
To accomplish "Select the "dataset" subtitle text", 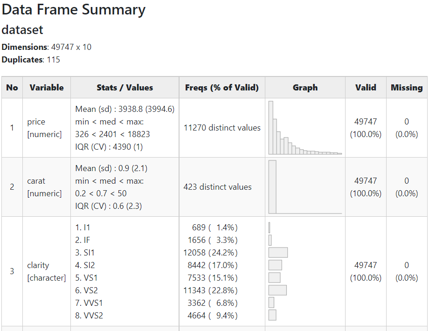I will pyautogui.click(x=22, y=30).
